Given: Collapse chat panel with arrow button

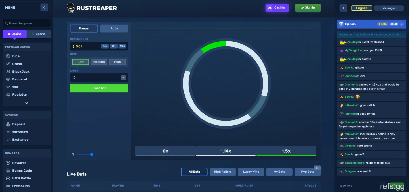Looking at the screenshot, I should (x=343, y=8).
